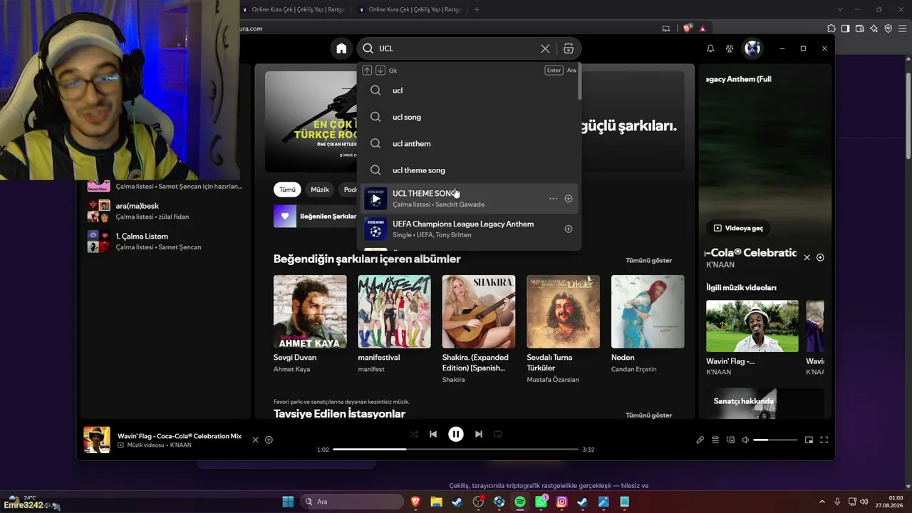Open the Windows Start menu
The image size is (912, 513).
point(288,502)
